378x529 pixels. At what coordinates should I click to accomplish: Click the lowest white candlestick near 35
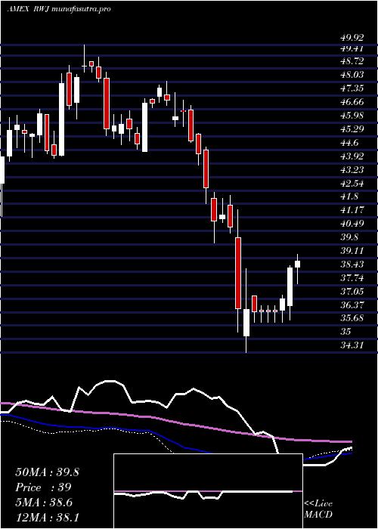[x=246, y=322]
